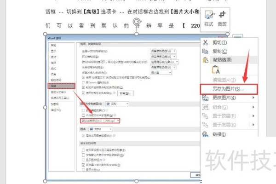Open the 更改图片(4) submenu
Image resolution: width=276 pixels, height=184 pixels.
pyautogui.click(x=230, y=98)
